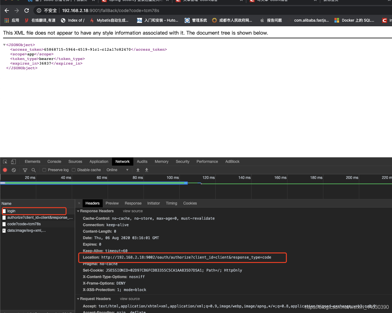Select the Headers tab of request details

click(93, 203)
